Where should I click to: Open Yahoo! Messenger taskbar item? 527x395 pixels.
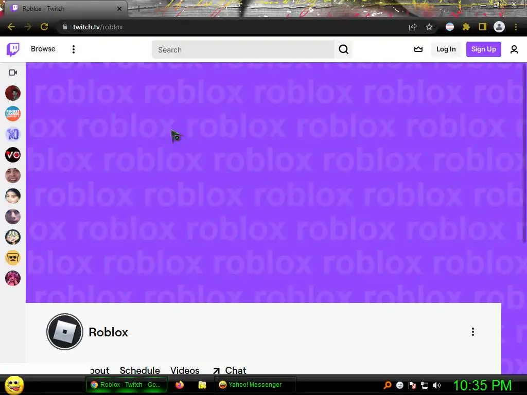tap(255, 385)
